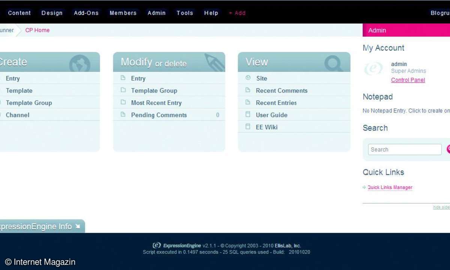The height and width of the screenshot is (270, 450).
Task: Click the pink + Add button
Action: coord(237,13)
